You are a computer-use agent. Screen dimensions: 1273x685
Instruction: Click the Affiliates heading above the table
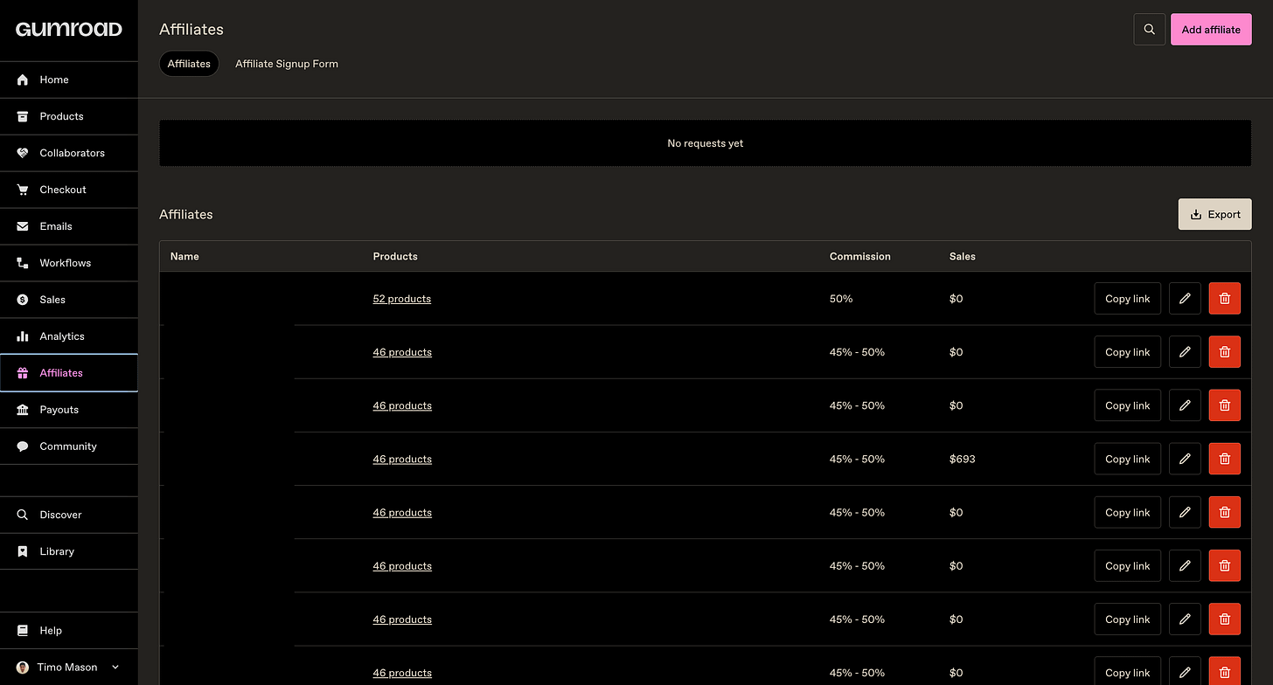click(186, 214)
